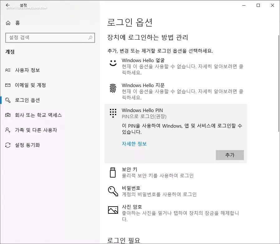Click the Windows Hello 얼굴 smiley icon
280x244 pixels.
pos(113,63)
